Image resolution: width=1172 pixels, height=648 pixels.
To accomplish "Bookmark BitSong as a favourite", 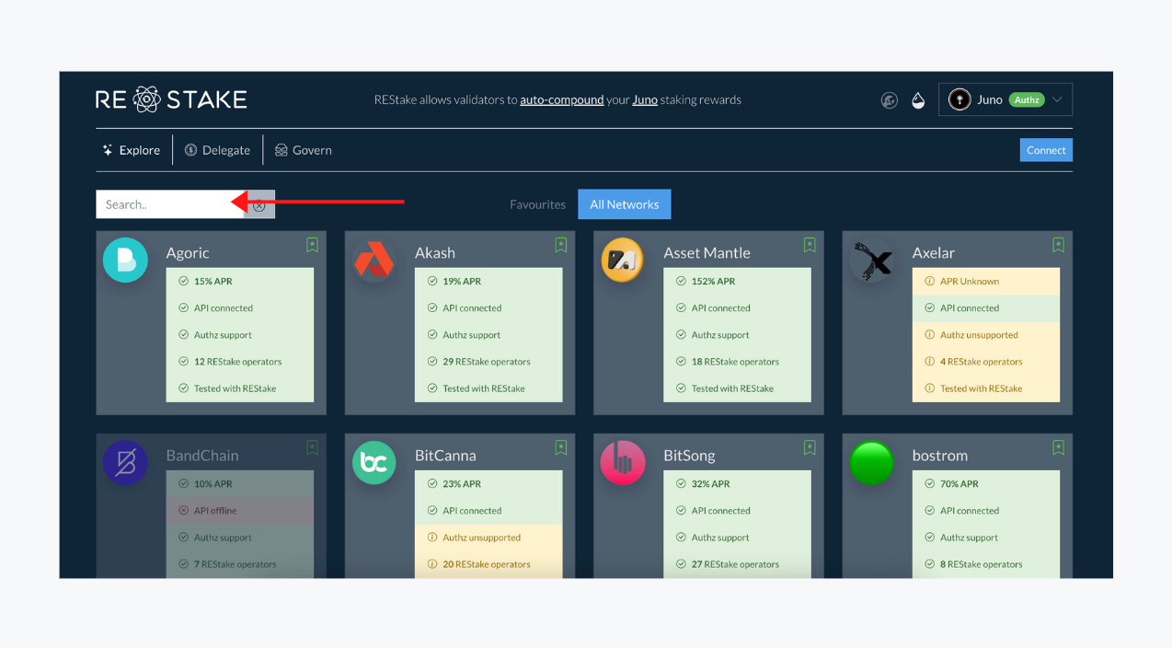I will point(810,447).
